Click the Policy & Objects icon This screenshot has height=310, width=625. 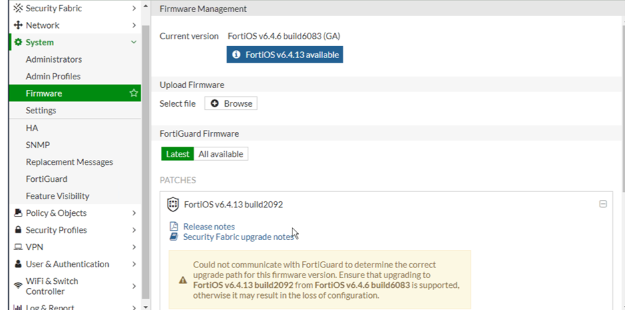tap(18, 213)
